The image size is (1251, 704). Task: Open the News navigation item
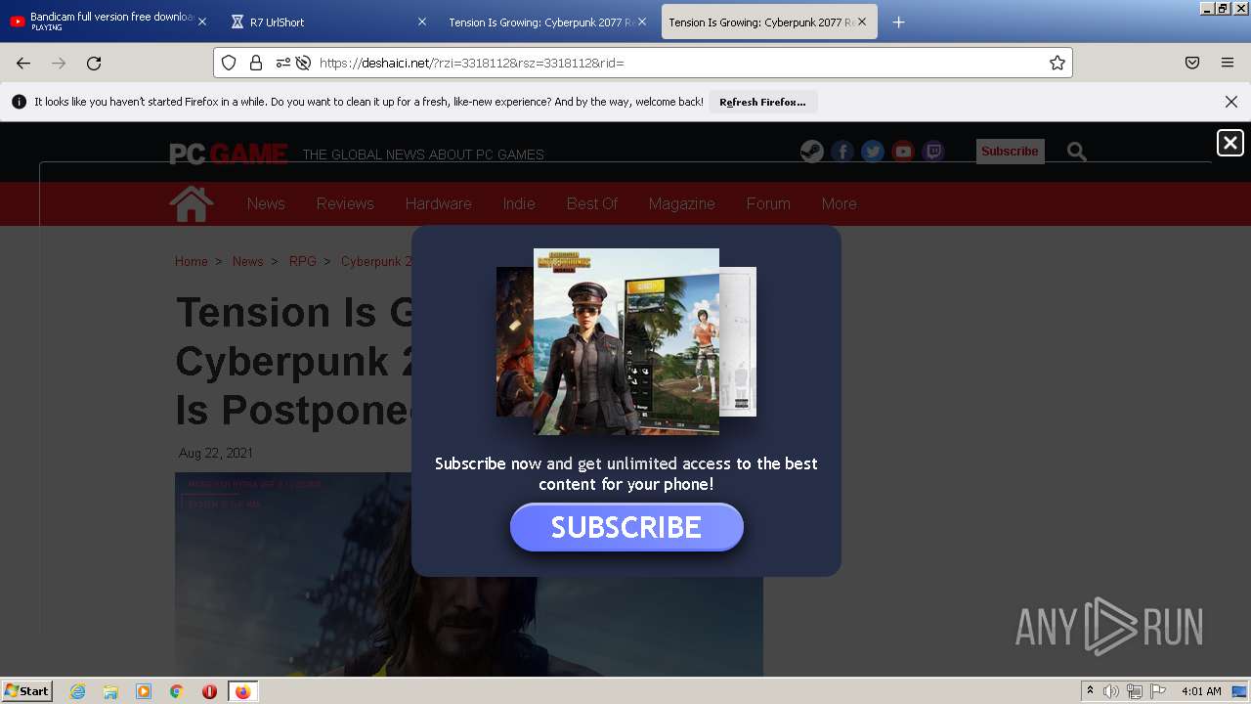coord(266,203)
